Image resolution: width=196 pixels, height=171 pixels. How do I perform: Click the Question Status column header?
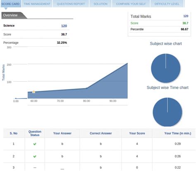pos(35,133)
